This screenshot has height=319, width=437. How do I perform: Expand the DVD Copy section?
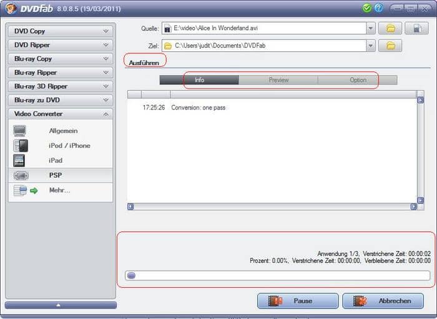click(61, 31)
